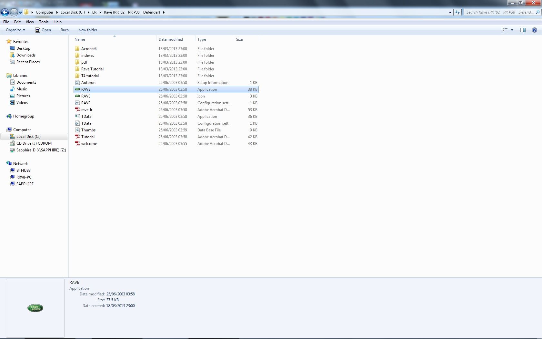The height and width of the screenshot is (339, 542).
Task: Open the Music library
Action: click(22, 89)
